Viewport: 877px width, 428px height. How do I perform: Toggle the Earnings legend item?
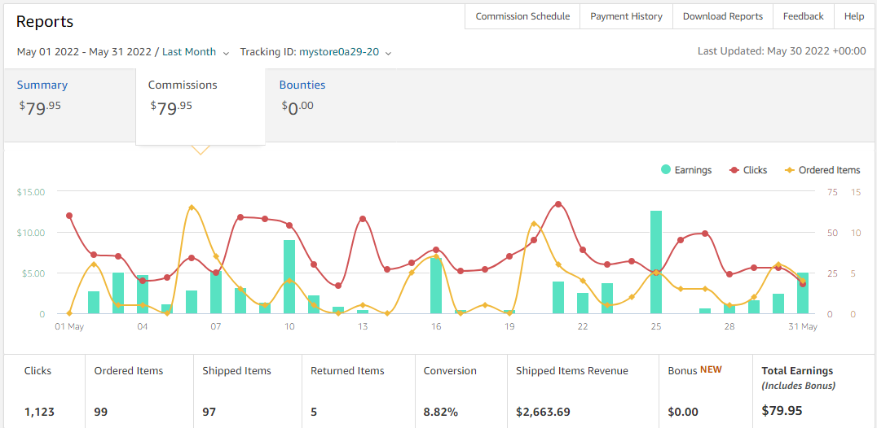[686, 170]
